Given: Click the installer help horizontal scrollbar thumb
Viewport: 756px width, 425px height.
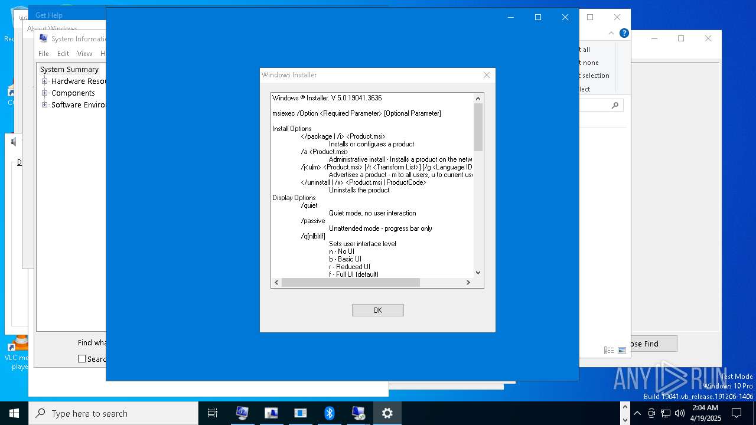Looking at the screenshot, I should [x=351, y=283].
